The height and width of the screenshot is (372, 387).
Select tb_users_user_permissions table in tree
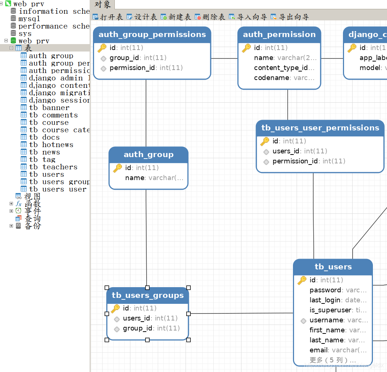(58, 189)
